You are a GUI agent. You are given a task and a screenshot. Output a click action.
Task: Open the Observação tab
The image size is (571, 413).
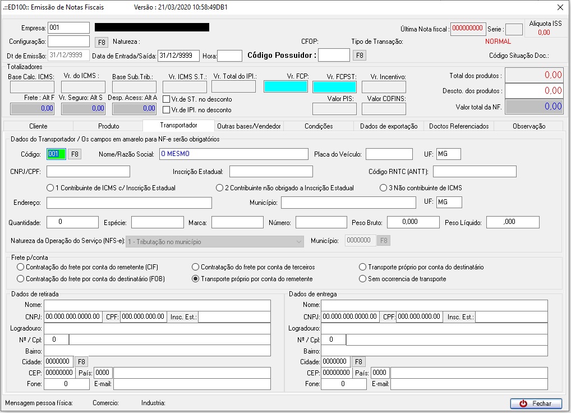[528, 126]
